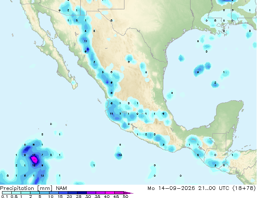This screenshot has height=198, width=257.
Task: Click the southern tip of Baja California
Action: coord(75,86)
